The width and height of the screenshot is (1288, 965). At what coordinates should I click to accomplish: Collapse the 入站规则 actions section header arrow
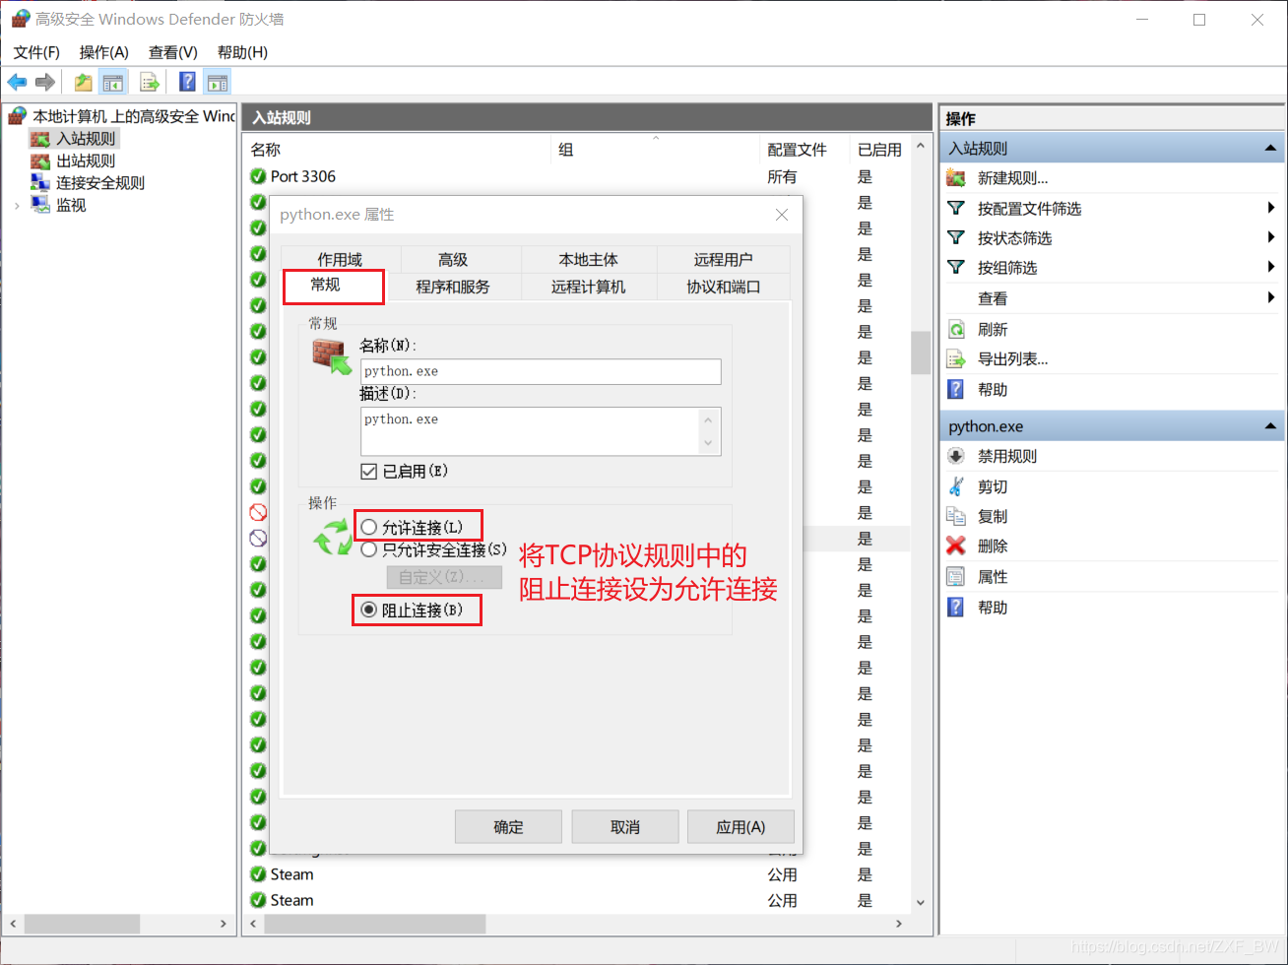(1270, 149)
